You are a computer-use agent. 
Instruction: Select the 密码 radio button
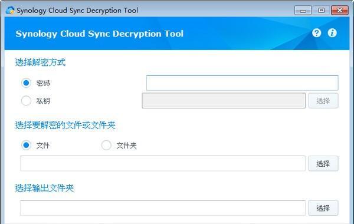(26, 83)
